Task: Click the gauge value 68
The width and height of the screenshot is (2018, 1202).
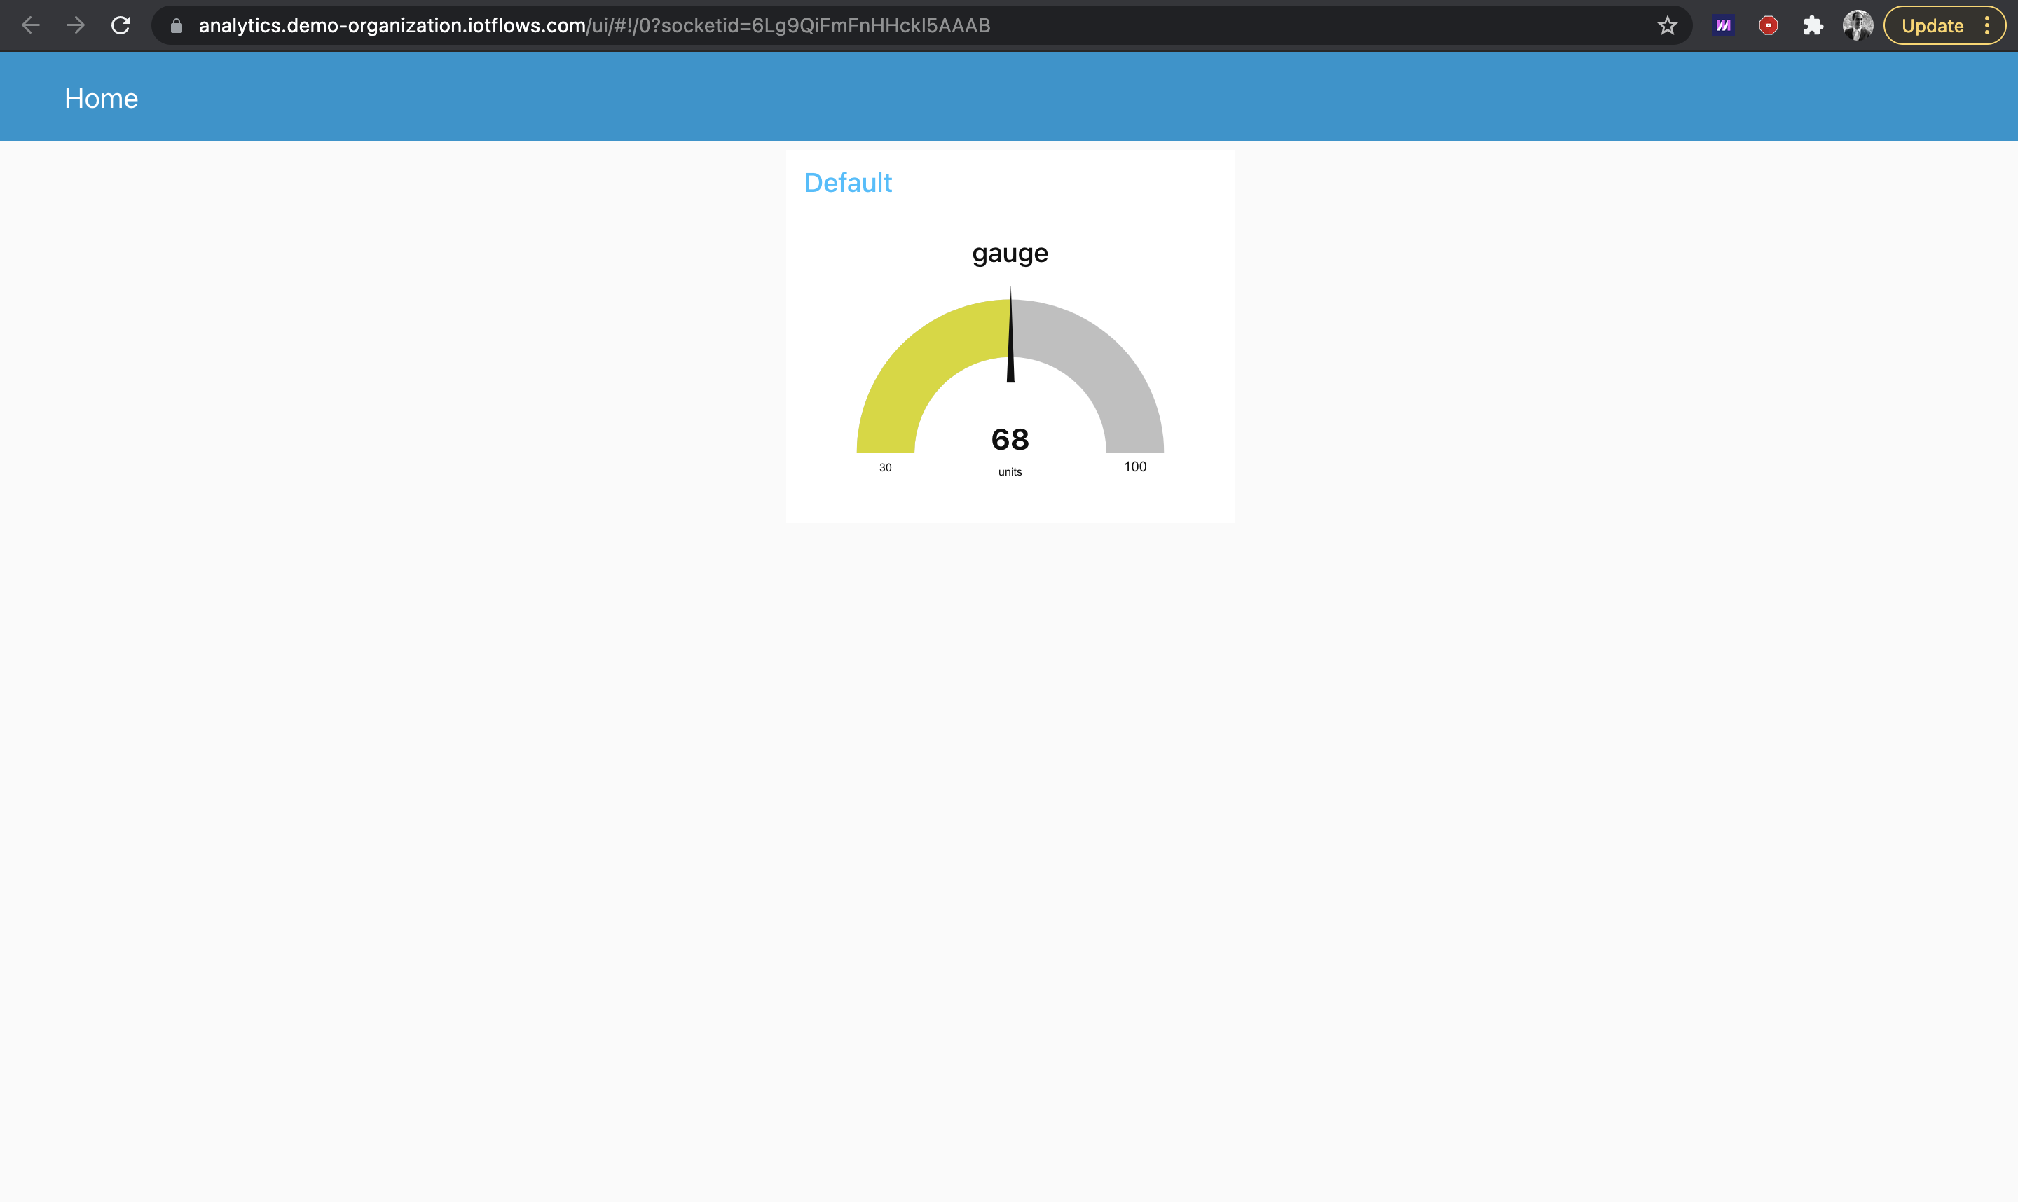Action: pos(1010,440)
